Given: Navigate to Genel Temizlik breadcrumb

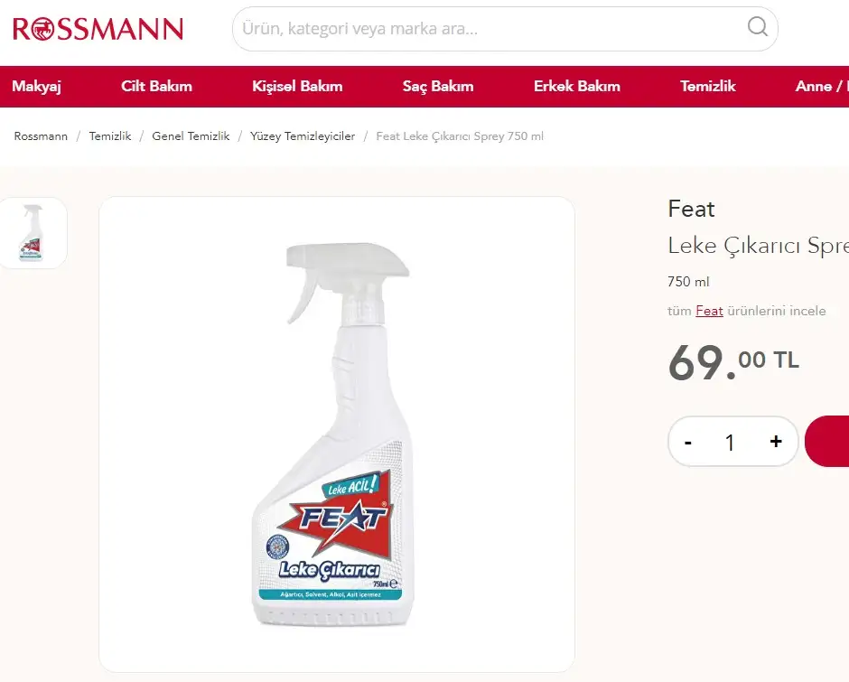Looking at the screenshot, I should tap(191, 136).
